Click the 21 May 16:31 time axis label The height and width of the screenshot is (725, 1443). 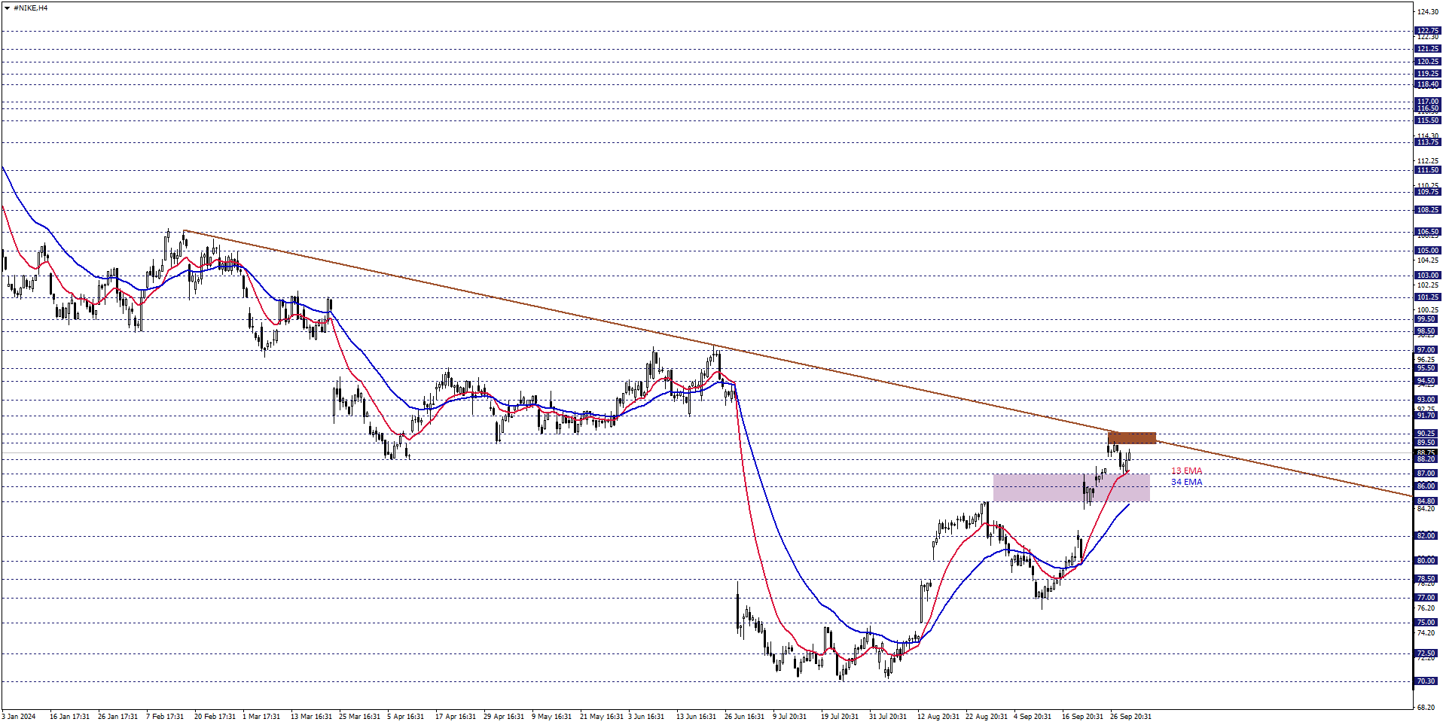[601, 717]
